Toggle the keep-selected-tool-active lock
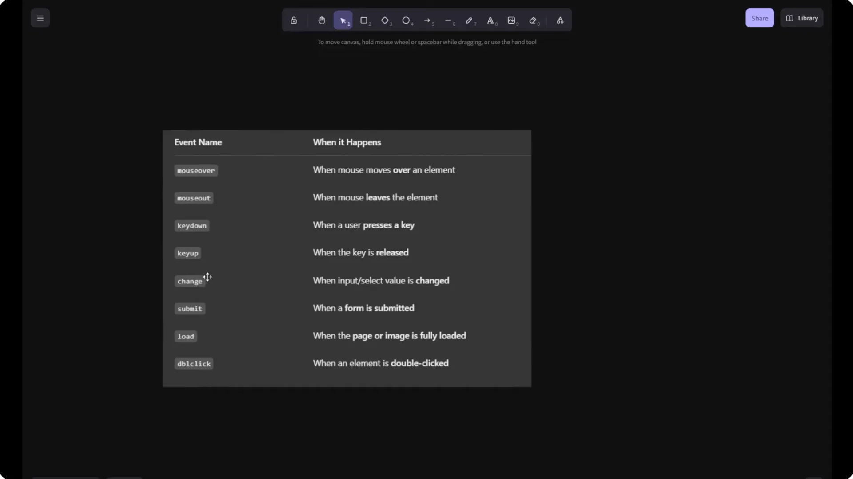 tap(294, 20)
